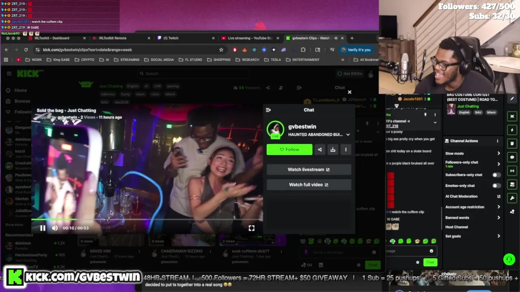Collapse pinned message chevron in dashboard chat
This screenshot has width=520, height=292.
(435, 122)
